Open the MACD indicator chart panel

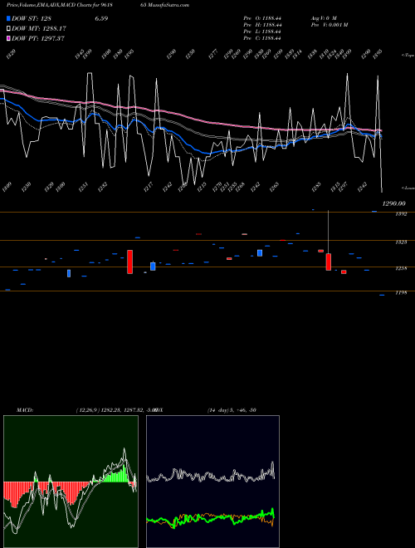pos(71,482)
